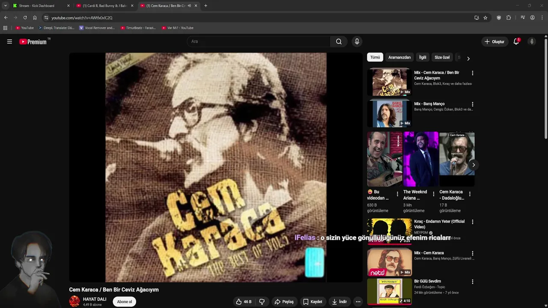
Task: Select the Tümü filter chip
Action: [375, 57]
